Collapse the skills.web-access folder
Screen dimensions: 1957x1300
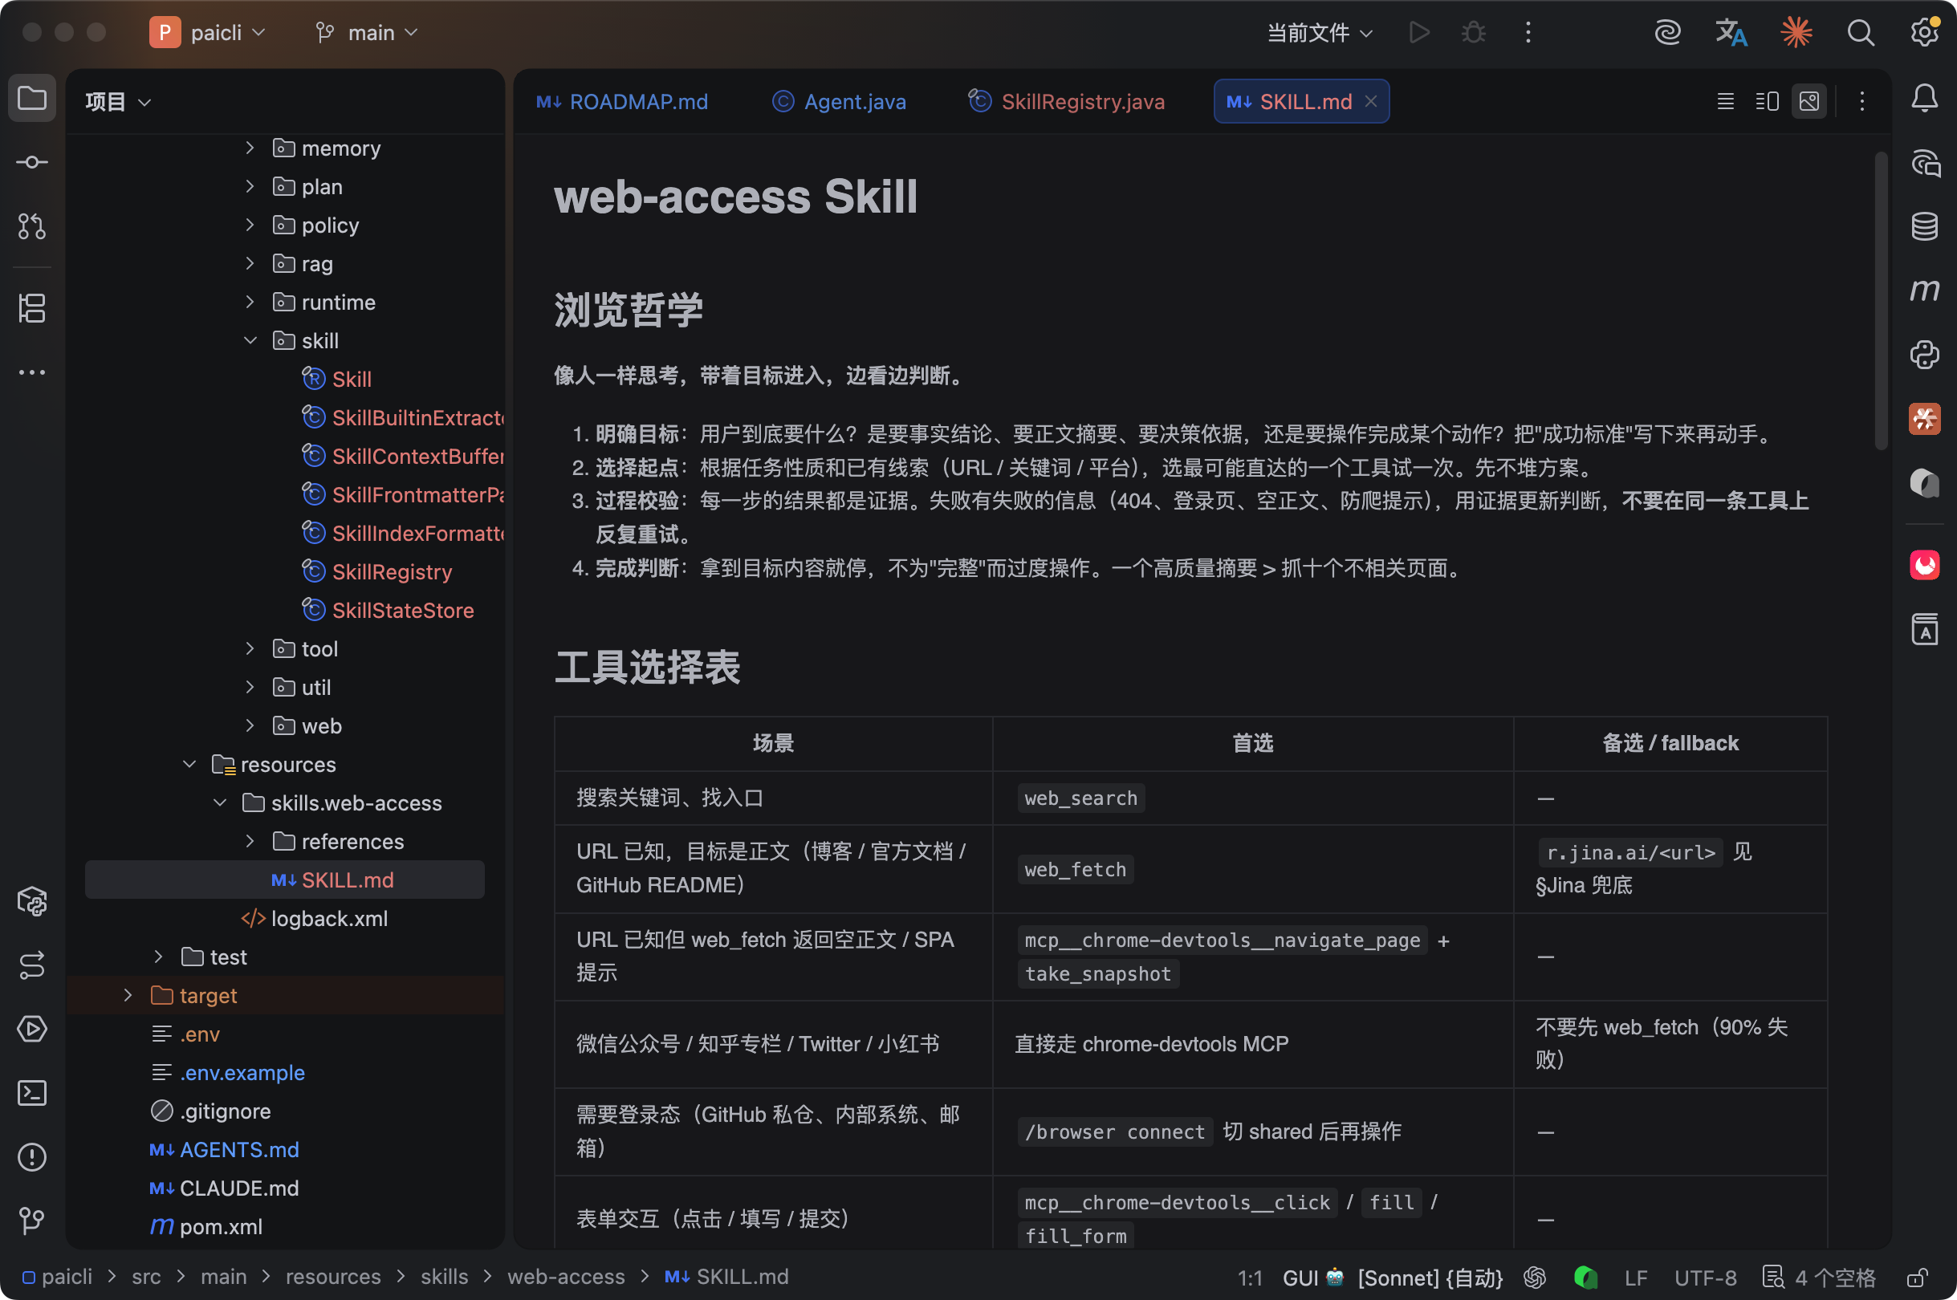[220, 802]
